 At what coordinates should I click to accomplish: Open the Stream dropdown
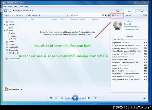[x=20, y=15]
